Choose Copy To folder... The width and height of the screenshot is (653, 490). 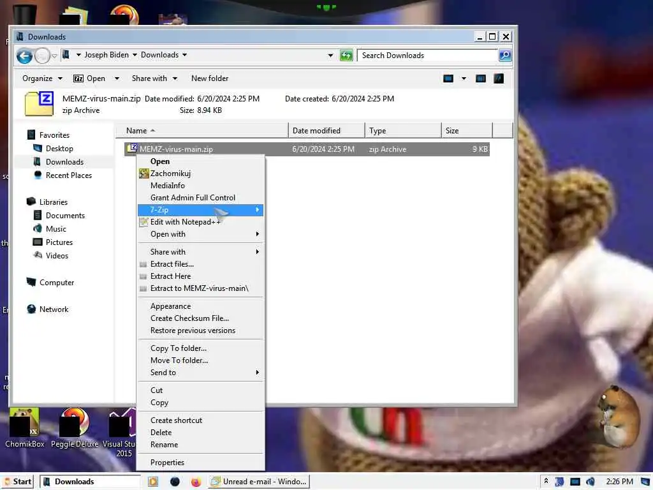[200, 348]
